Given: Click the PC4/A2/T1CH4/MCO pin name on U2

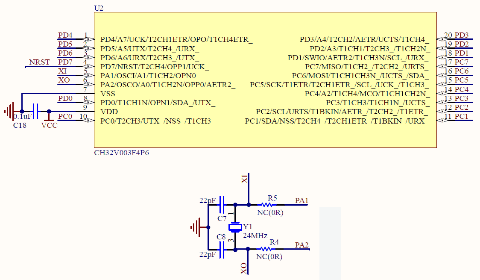Looking at the screenshot, I should [x=367, y=94].
